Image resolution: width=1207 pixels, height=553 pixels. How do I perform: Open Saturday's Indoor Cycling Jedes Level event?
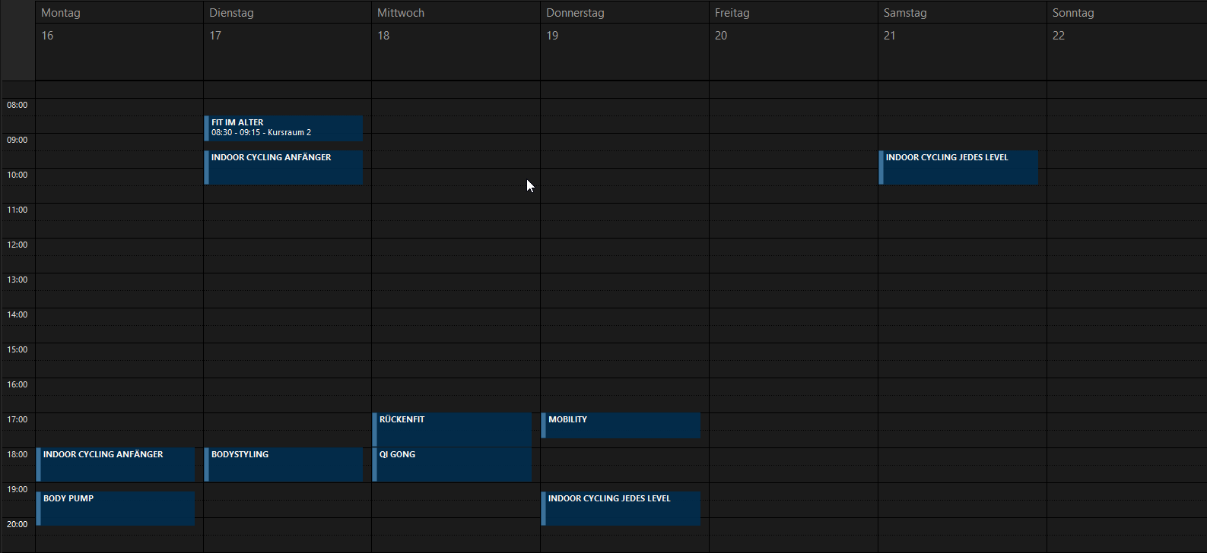[x=958, y=167]
